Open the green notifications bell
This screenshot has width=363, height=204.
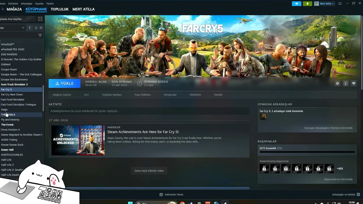[307, 4]
